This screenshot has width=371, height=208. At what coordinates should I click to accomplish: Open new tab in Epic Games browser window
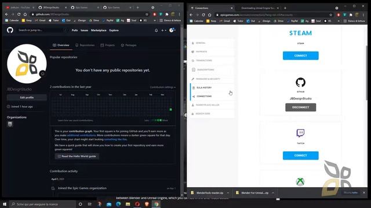pos(285,8)
